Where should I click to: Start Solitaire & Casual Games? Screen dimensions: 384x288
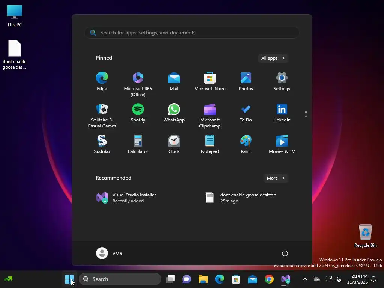tap(102, 116)
